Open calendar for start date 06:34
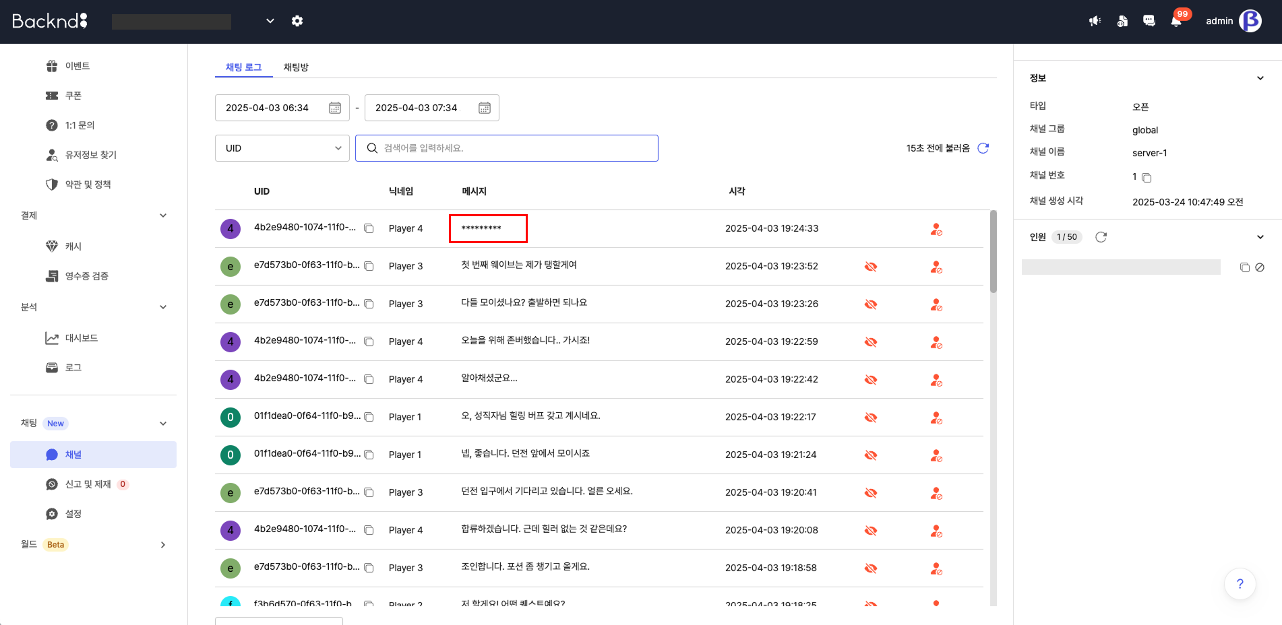This screenshot has height=625, width=1282. click(x=335, y=108)
